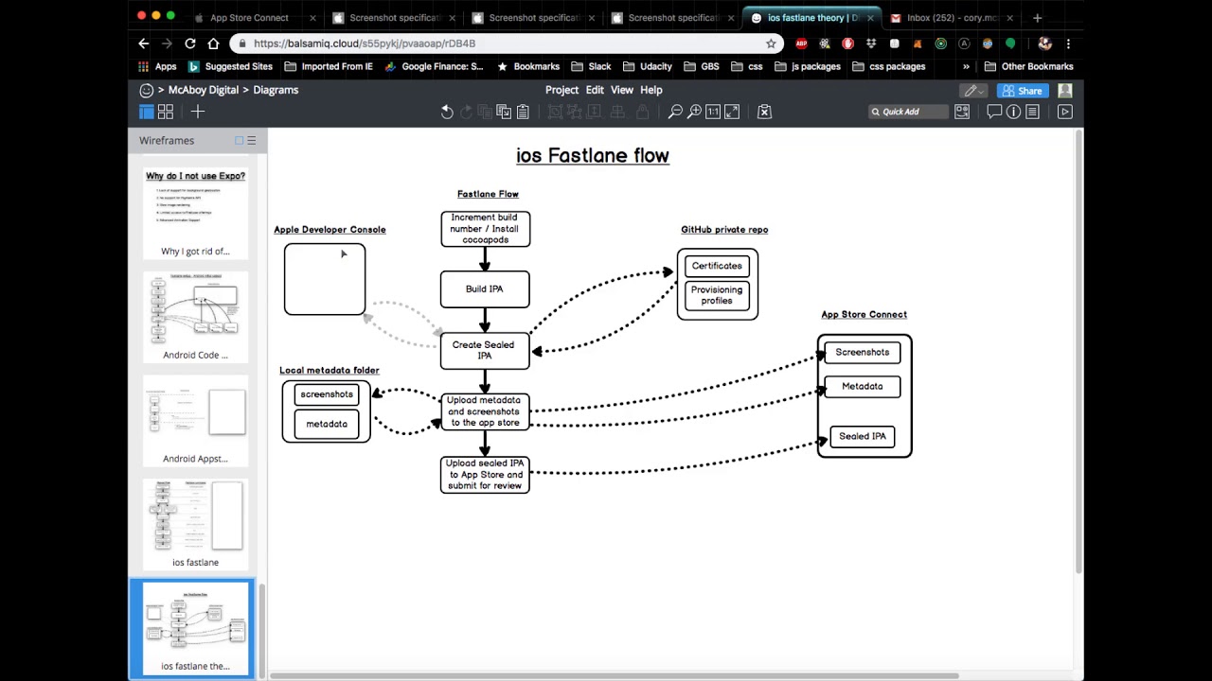The height and width of the screenshot is (681, 1212).
Task: Switch to grid thumbnails view icon
Action: [x=166, y=112]
